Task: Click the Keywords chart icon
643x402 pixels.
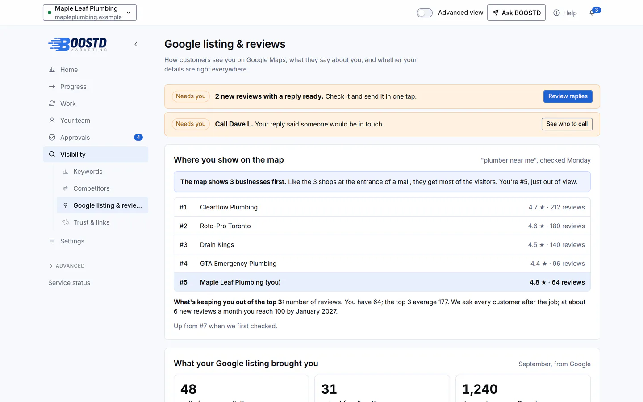Action: 65,172
